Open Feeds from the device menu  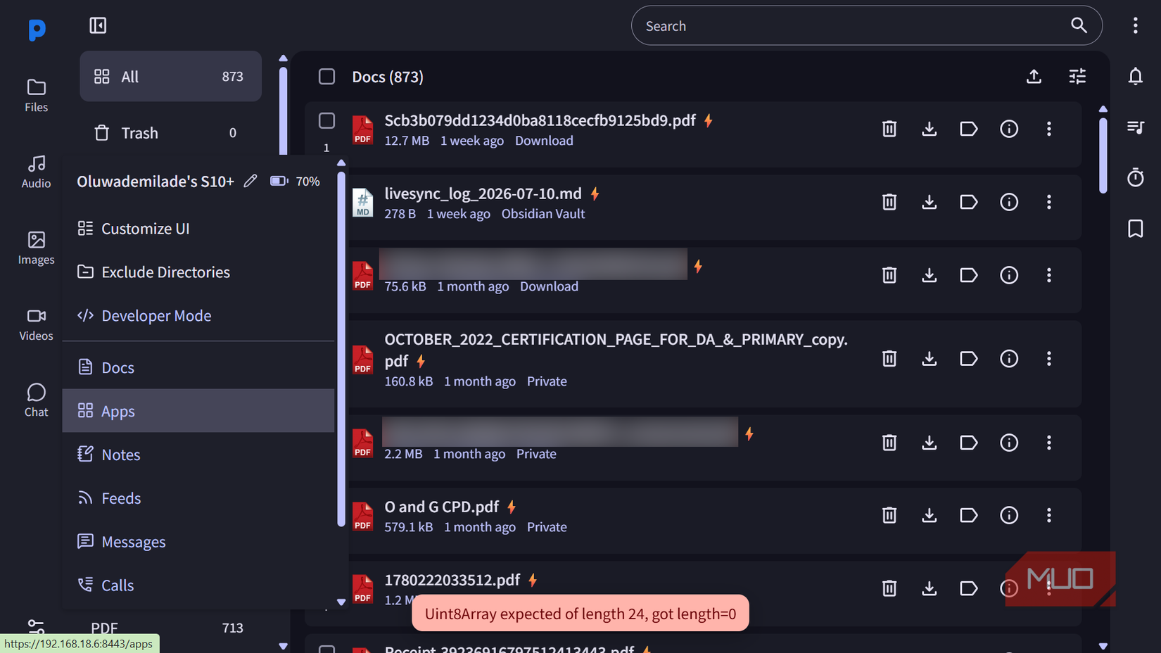[198, 498]
